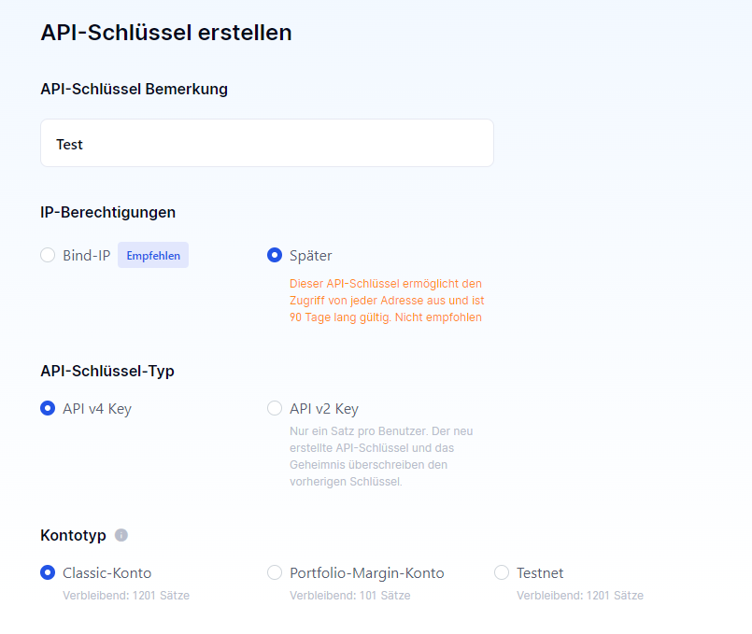Pick the Classic-Konto account type
This screenshot has height=634, width=752.
(49, 572)
